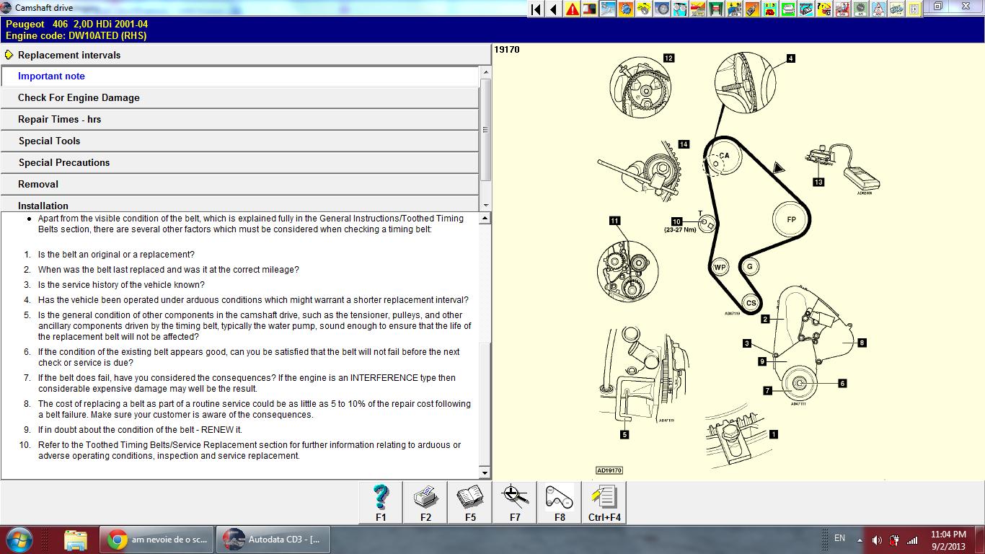The height and width of the screenshot is (554, 985).
Task: Click the blue car toolbar icon
Action: pos(734,9)
